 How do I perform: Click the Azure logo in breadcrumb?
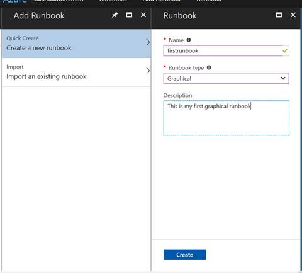click(14, 1)
